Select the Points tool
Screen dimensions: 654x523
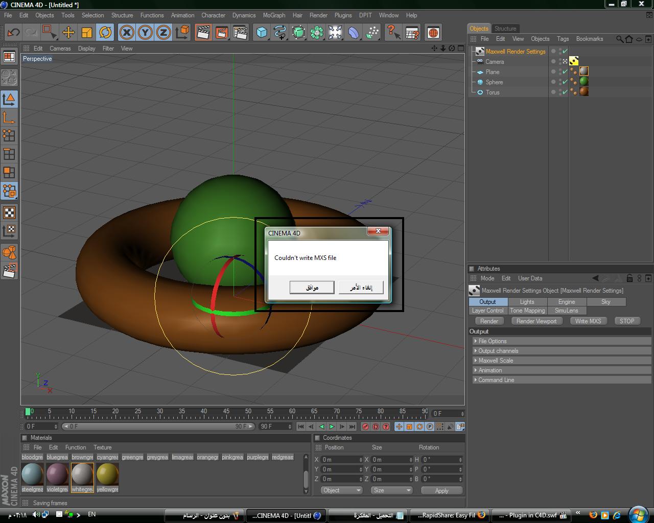coord(9,135)
